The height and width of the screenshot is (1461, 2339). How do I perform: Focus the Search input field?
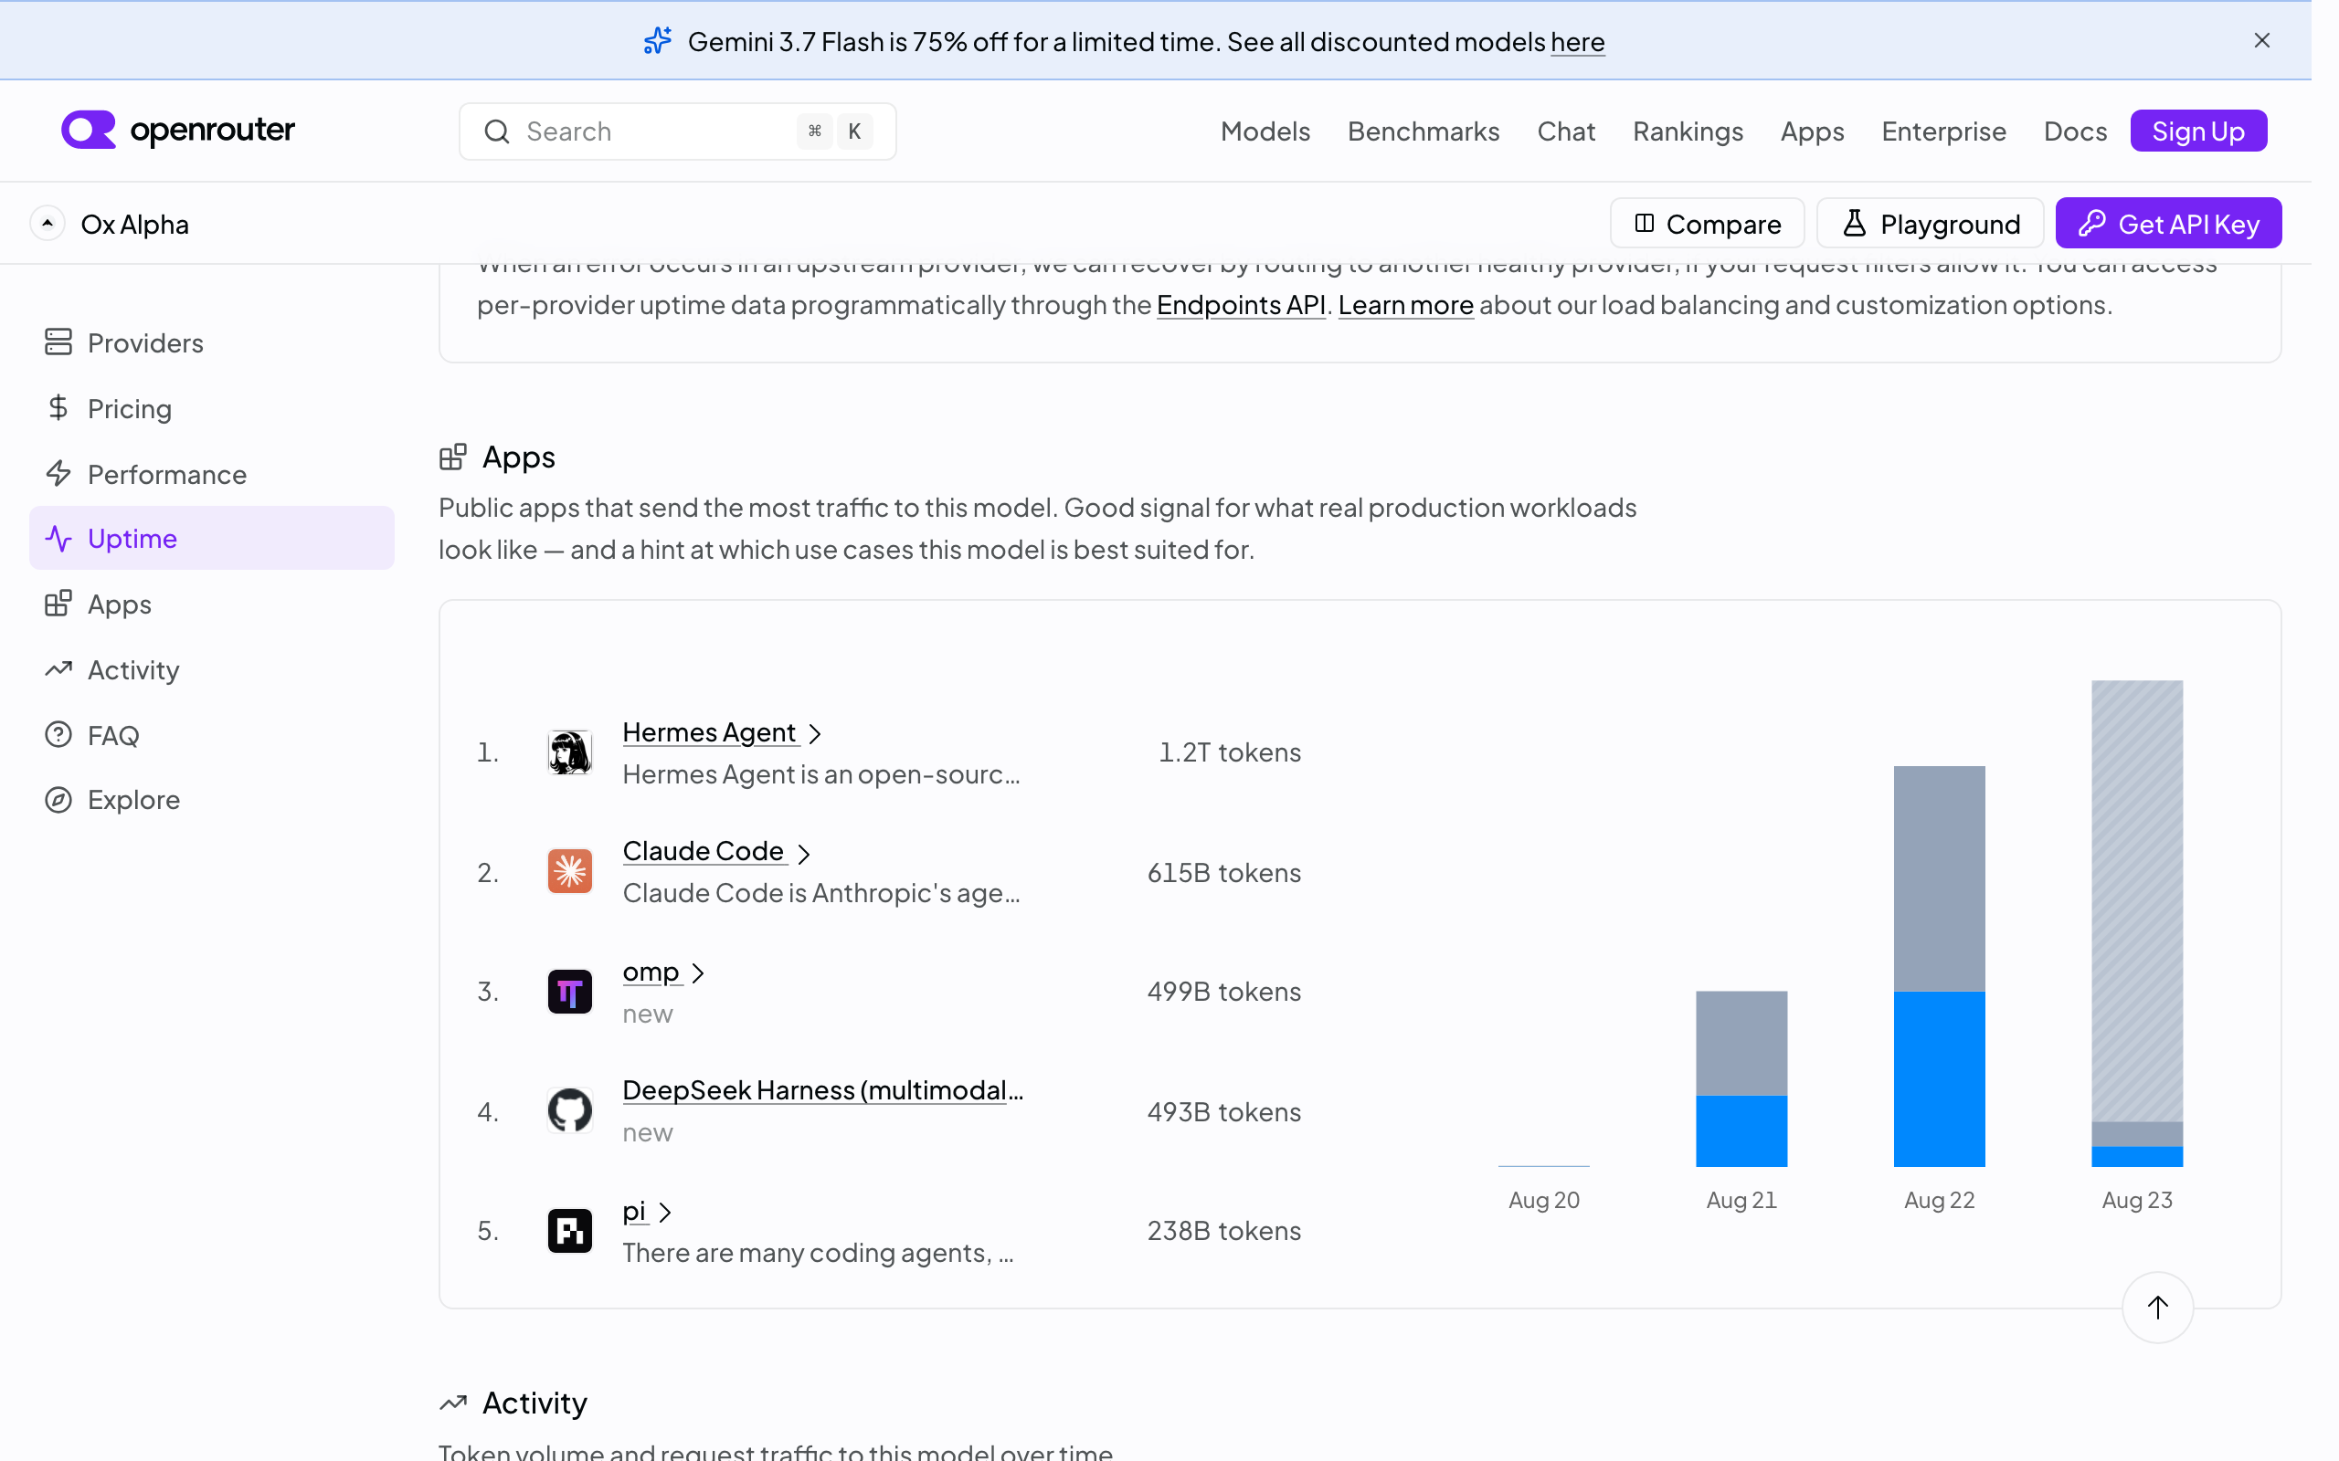tap(678, 131)
